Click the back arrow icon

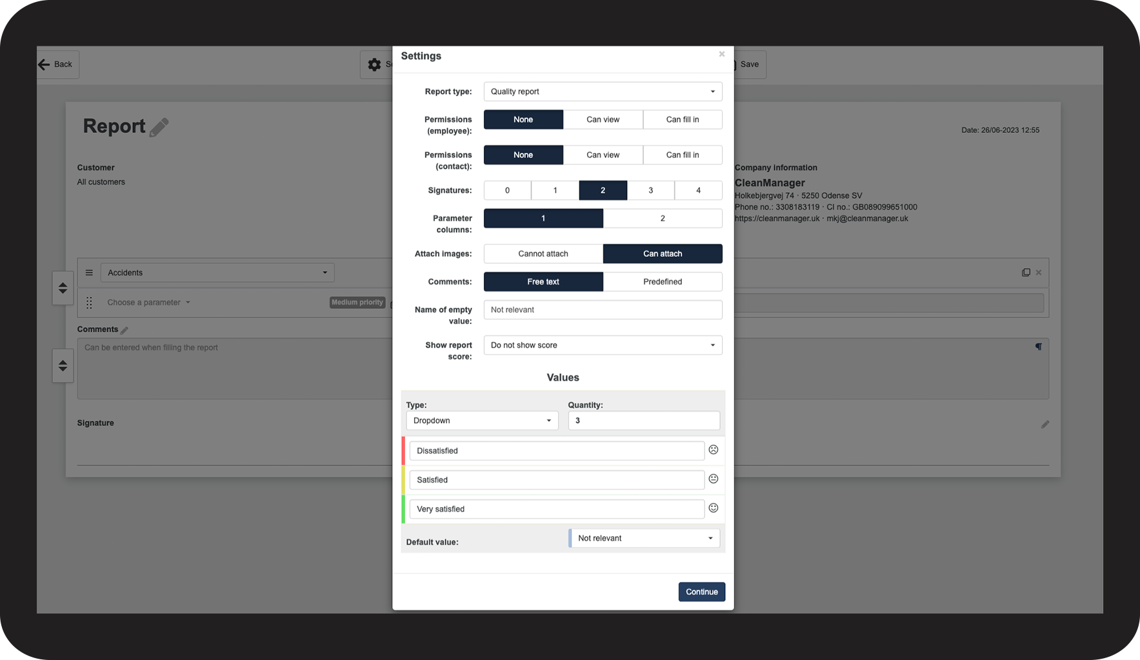(44, 64)
